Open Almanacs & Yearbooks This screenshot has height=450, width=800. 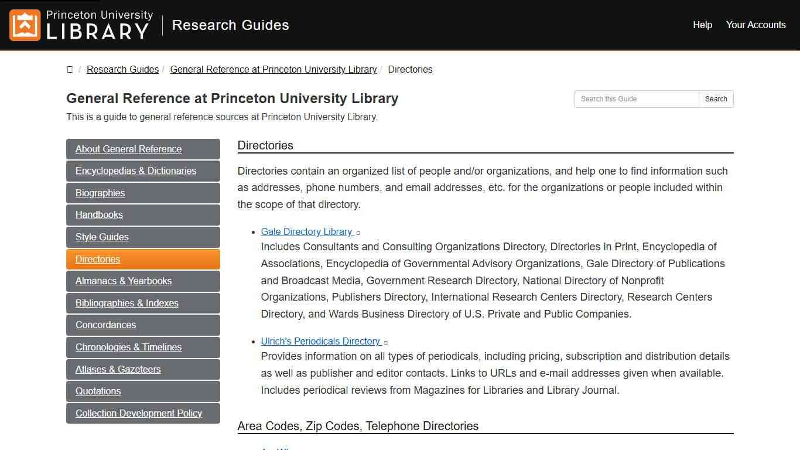point(124,281)
